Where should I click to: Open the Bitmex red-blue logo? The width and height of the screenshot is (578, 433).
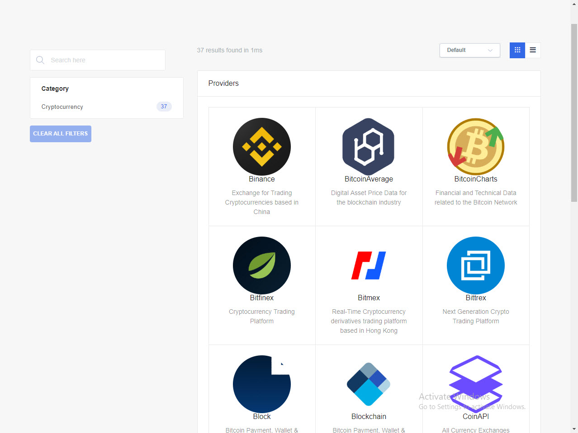[x=369, y=265]
